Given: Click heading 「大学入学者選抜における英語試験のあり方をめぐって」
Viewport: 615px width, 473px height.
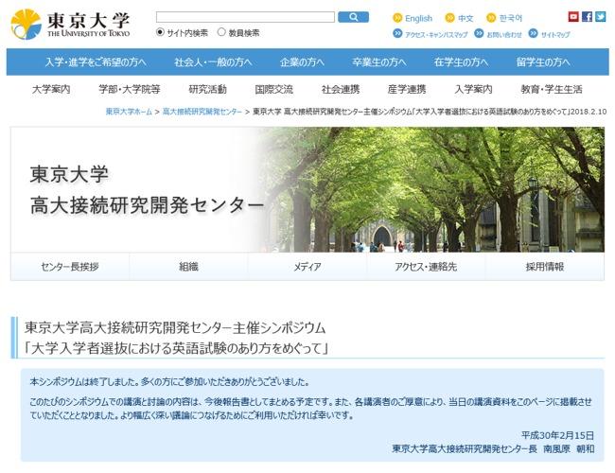Looking at the screenshot, I should (175, 348).
